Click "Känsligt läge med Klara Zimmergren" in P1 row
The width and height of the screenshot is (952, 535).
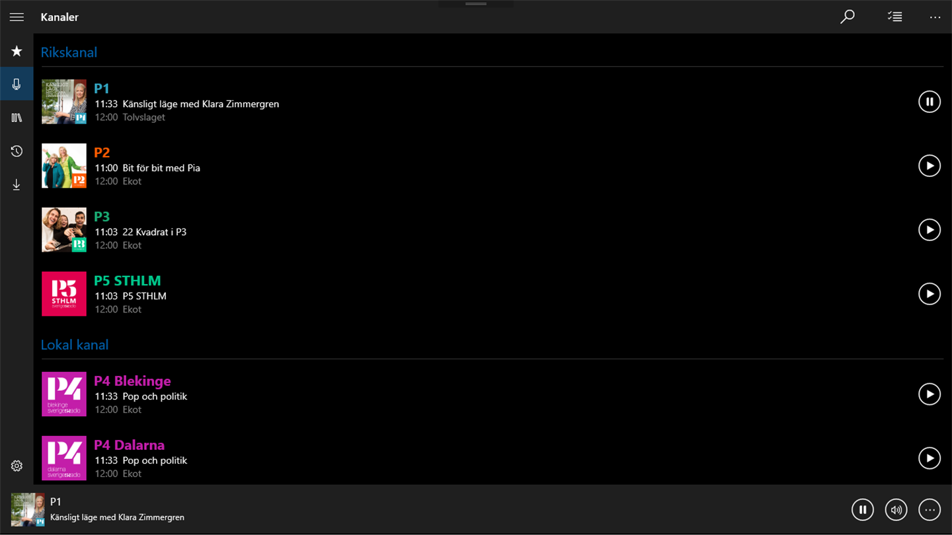coord(201,104)
